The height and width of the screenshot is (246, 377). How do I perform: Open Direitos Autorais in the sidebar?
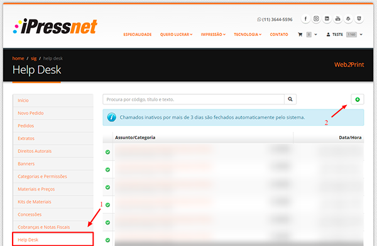(53, 151)
